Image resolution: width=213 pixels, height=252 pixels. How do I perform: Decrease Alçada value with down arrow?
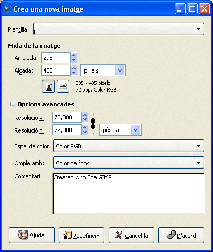(x=74, y=73)
